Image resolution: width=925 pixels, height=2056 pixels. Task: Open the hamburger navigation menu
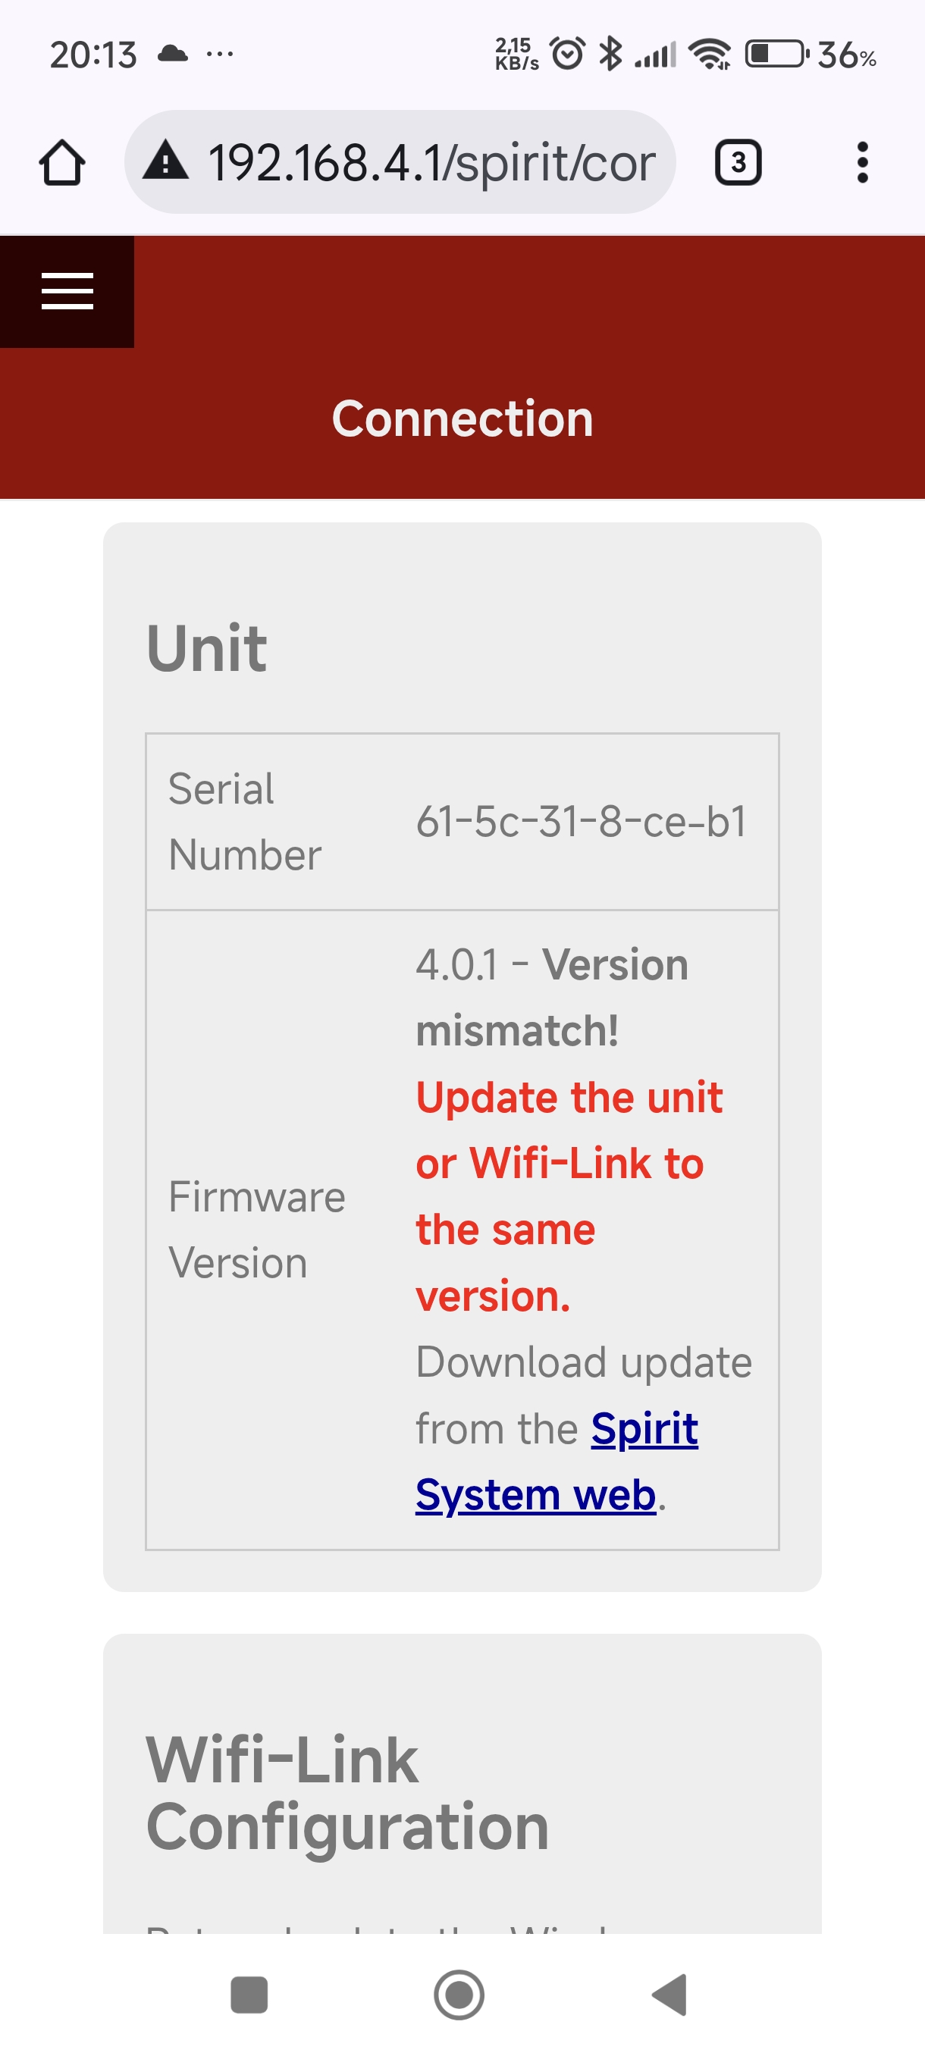(x=67, y=291)
